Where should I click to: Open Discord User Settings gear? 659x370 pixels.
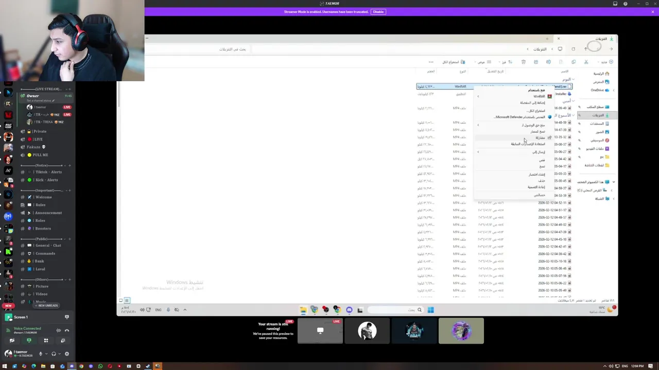(66, 354)
